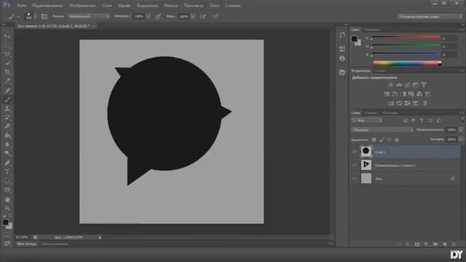Add a Curves adjustment

pyautogui.click(x=407, y=85)
